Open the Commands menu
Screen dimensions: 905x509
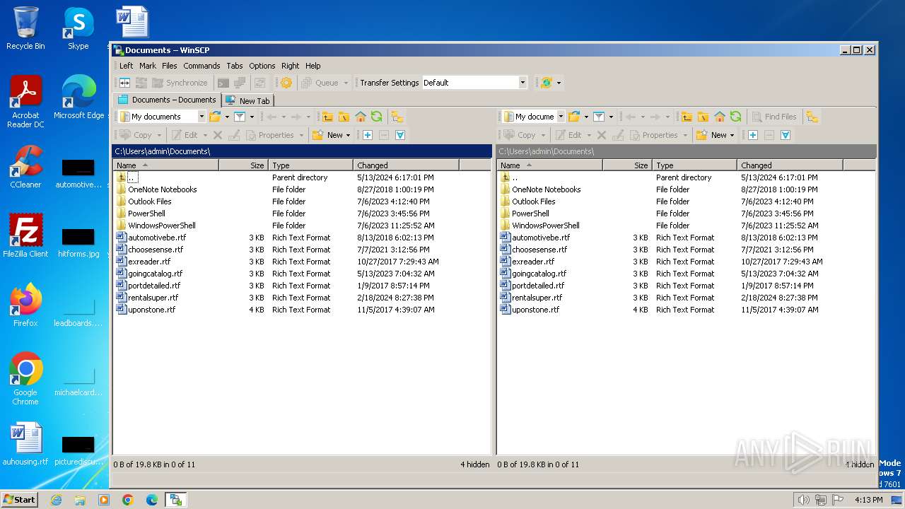[x=202, y=66]
